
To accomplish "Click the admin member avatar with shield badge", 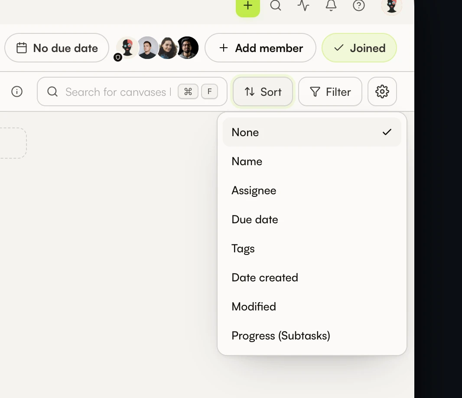I will coord(127,48).
